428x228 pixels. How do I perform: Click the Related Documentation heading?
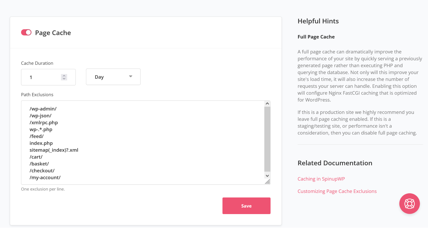point(335,163)
